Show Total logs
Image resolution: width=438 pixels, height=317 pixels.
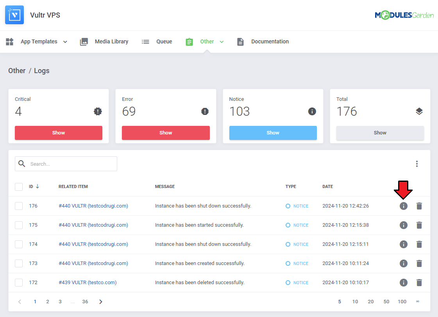(x=380, y=133)
